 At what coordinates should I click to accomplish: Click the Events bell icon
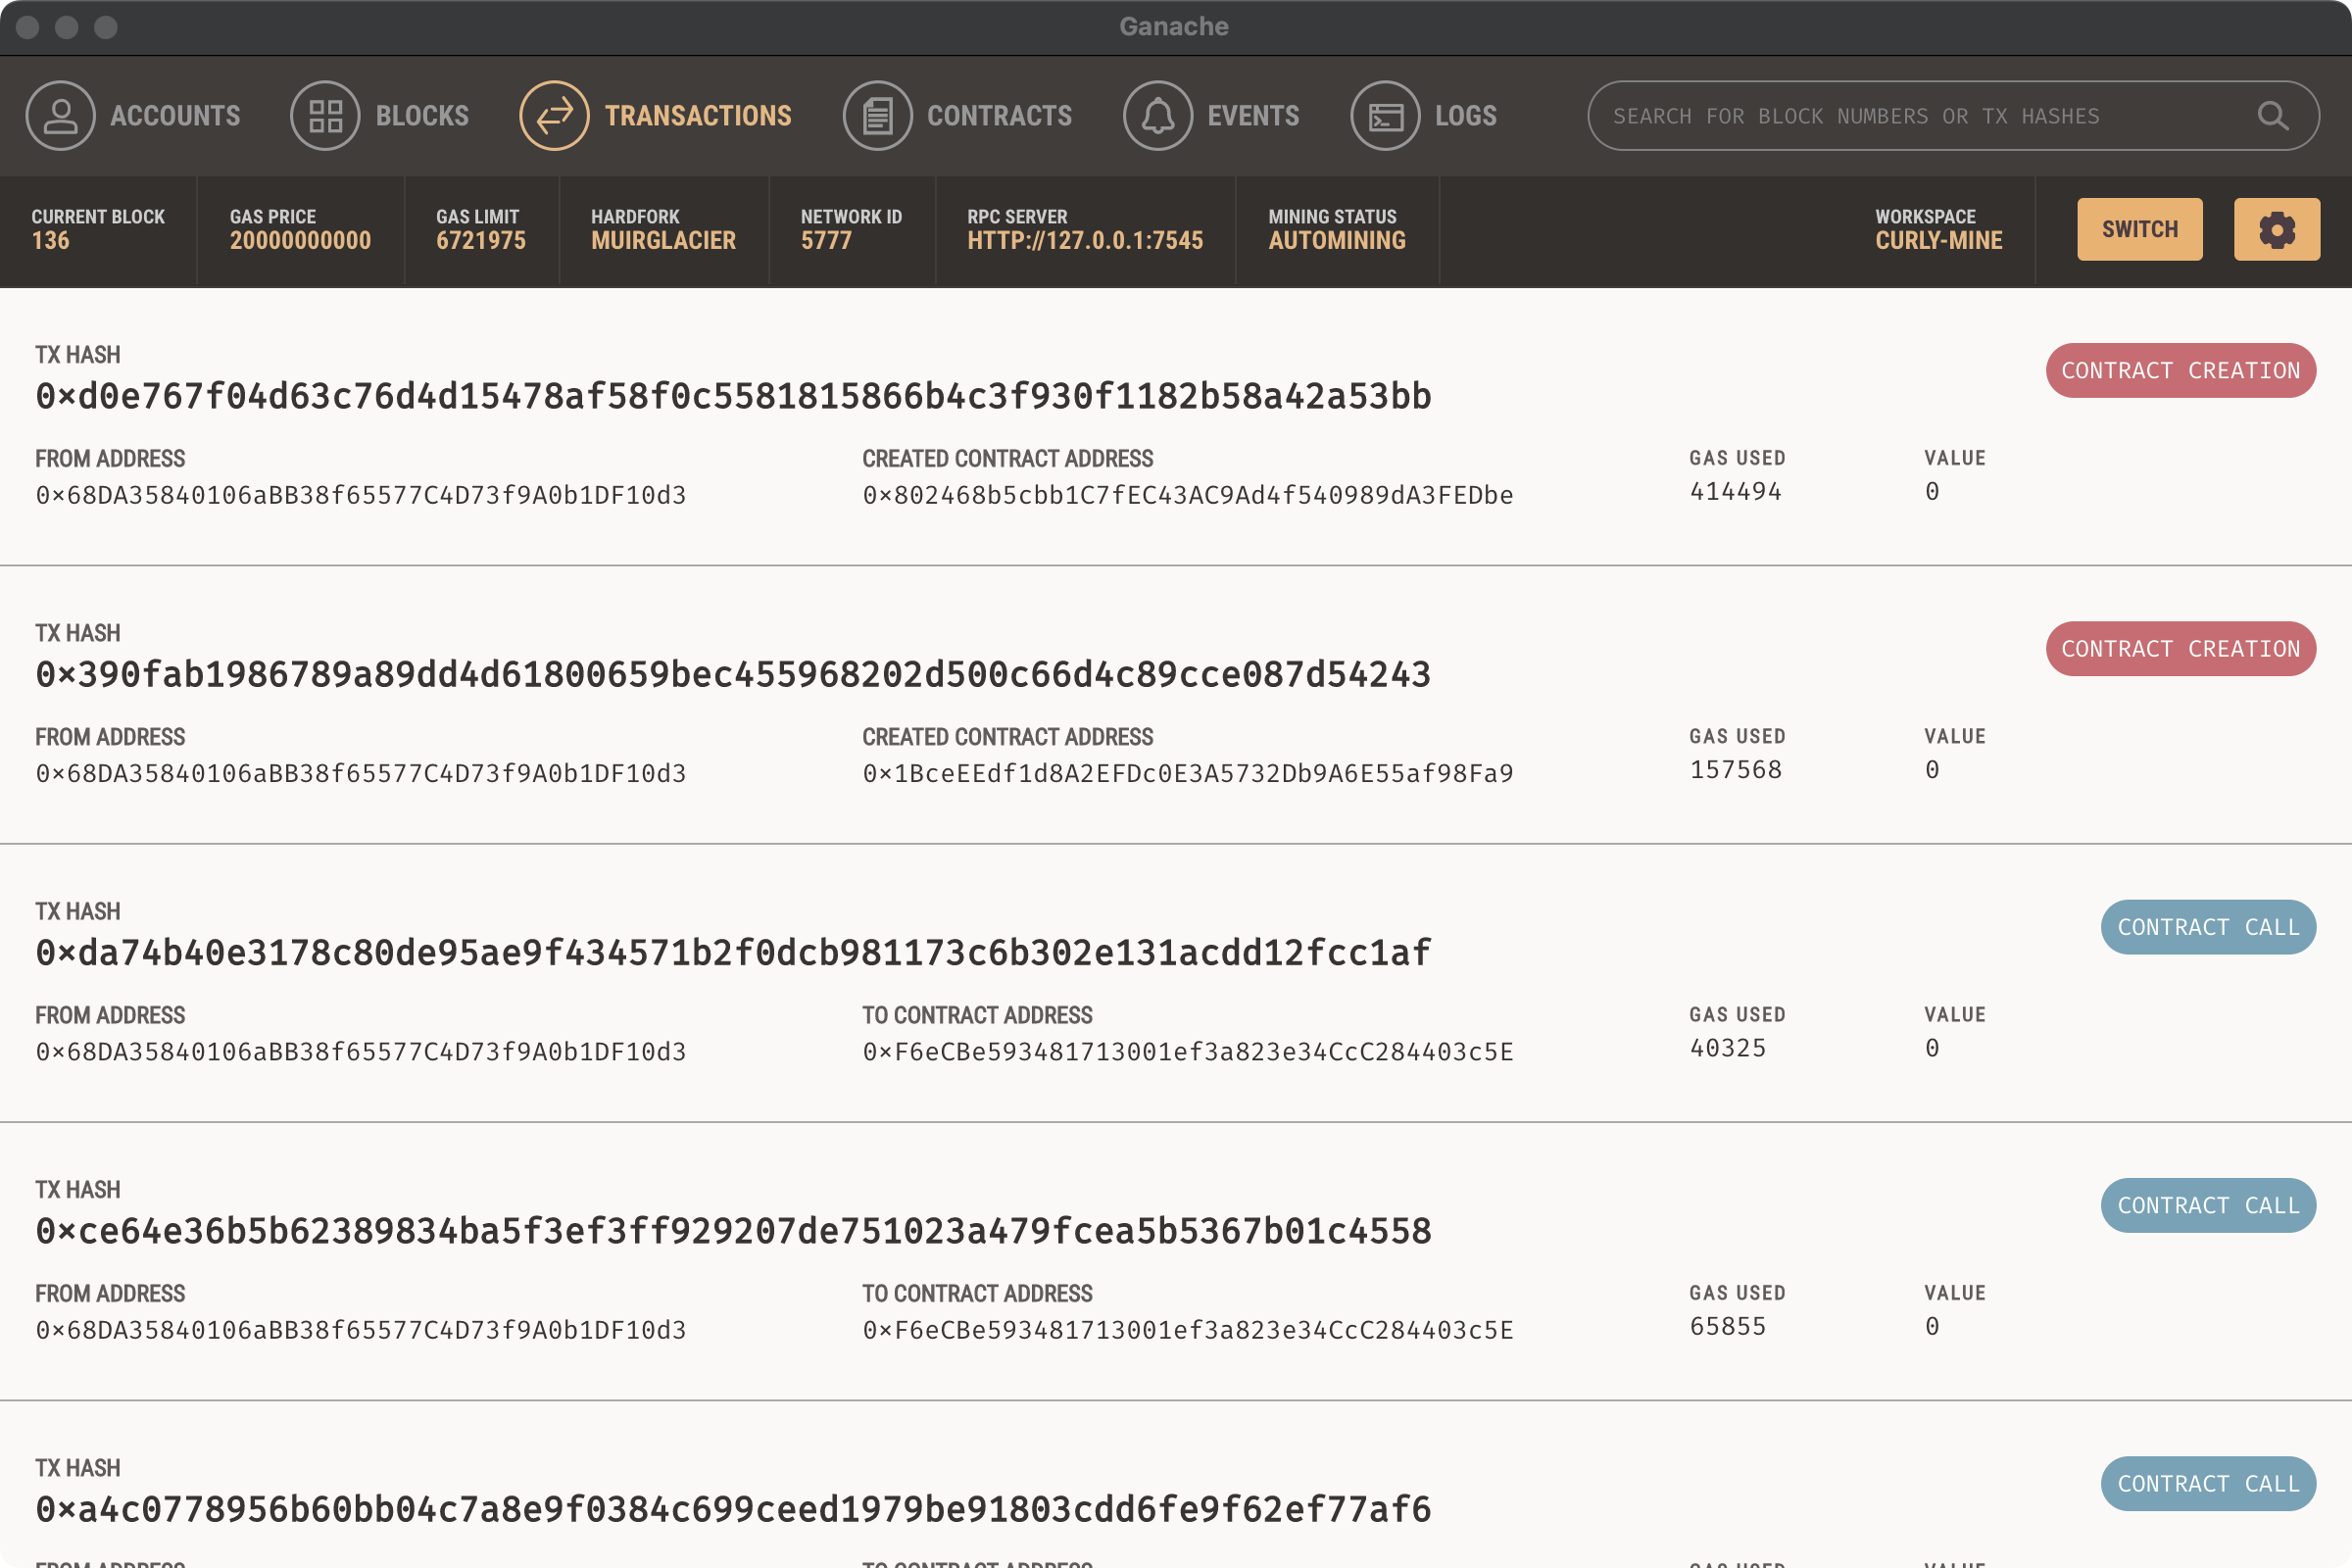point(1157,116)
